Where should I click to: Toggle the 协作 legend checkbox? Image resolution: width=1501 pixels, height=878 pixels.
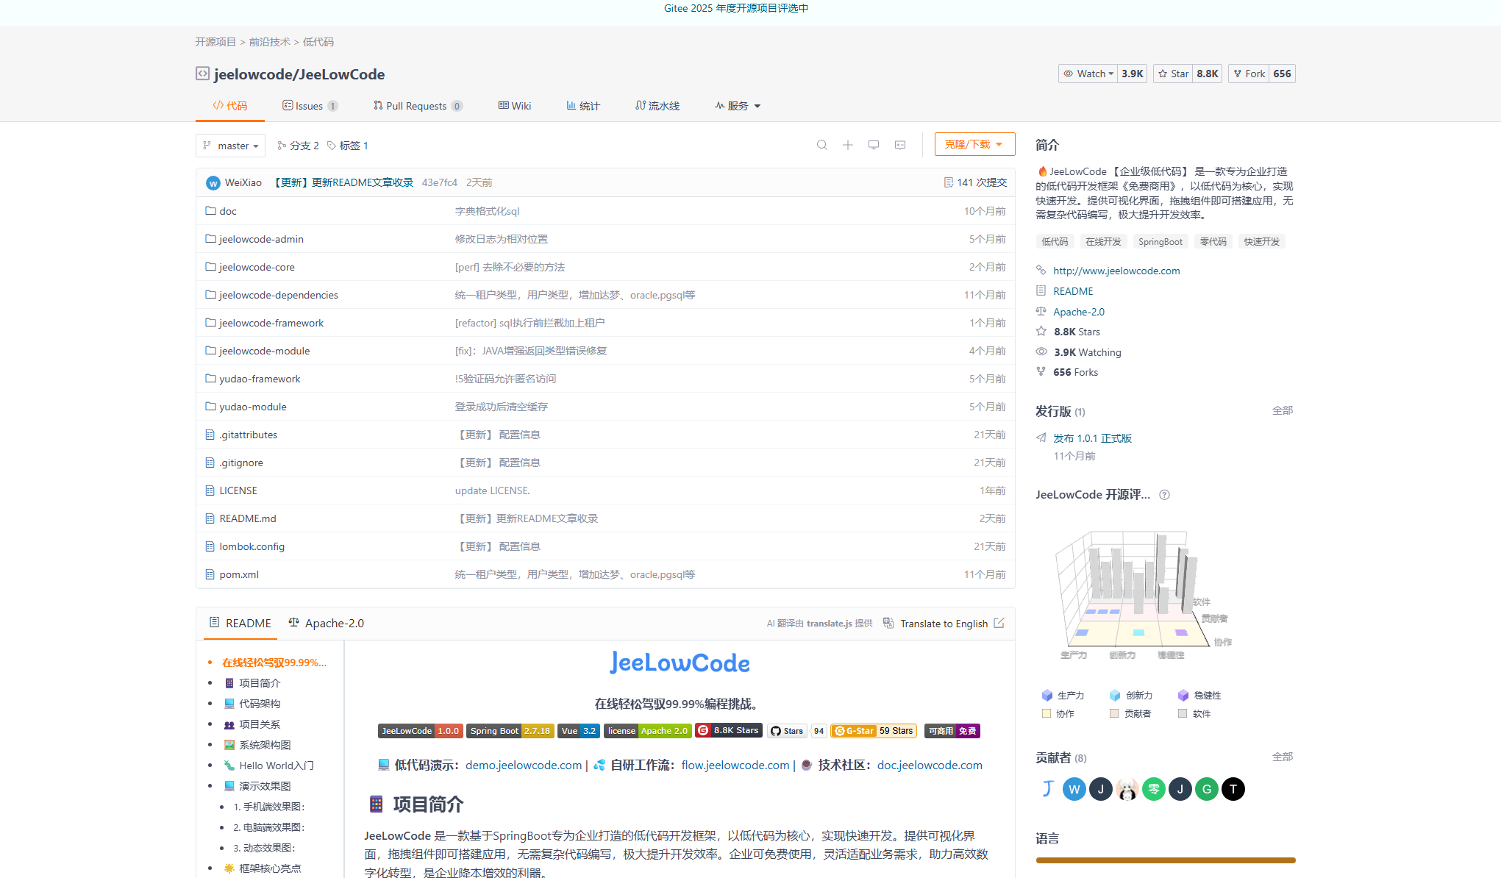point(1047,713)
